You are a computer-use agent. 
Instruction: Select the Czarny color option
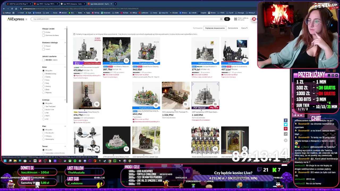(x=43, y=77)
